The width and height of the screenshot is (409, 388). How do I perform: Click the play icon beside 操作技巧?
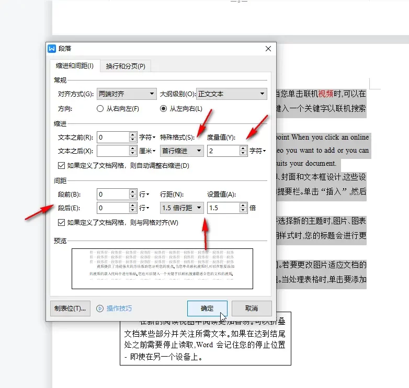click(x=100, y=309)
